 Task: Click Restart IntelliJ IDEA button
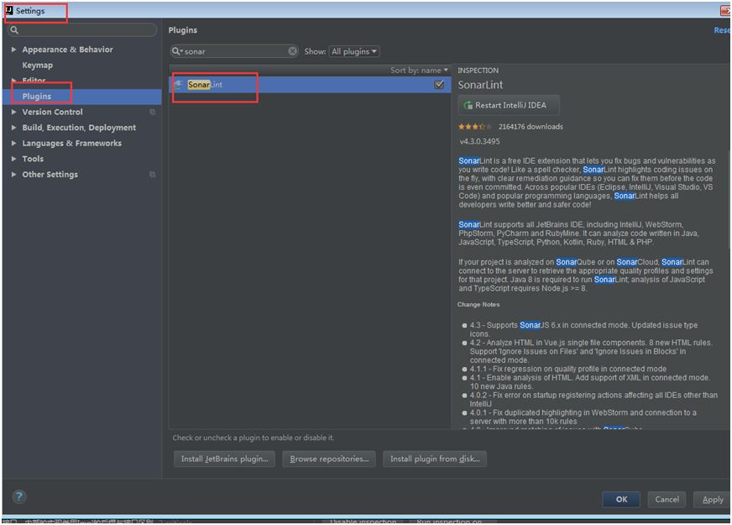click(x=509, y=105)
